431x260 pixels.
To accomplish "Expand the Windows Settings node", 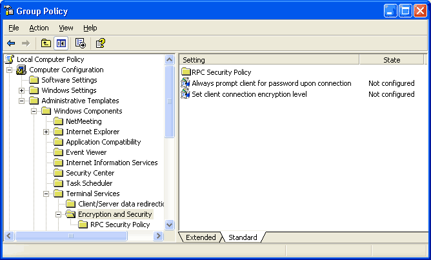I will point(21,90).
